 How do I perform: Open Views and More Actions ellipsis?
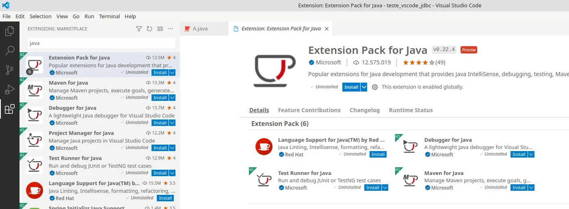pyautogui.click(x=171, y=29)
